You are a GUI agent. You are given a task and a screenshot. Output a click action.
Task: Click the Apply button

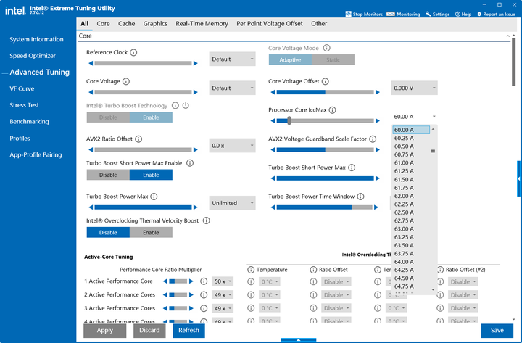105,331
